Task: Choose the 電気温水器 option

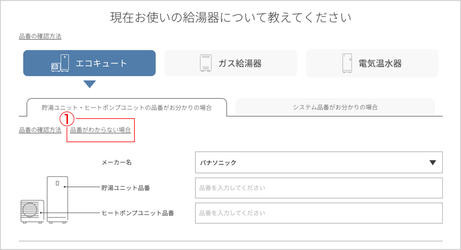Action: pyautogui.click(x=372, y=63)
